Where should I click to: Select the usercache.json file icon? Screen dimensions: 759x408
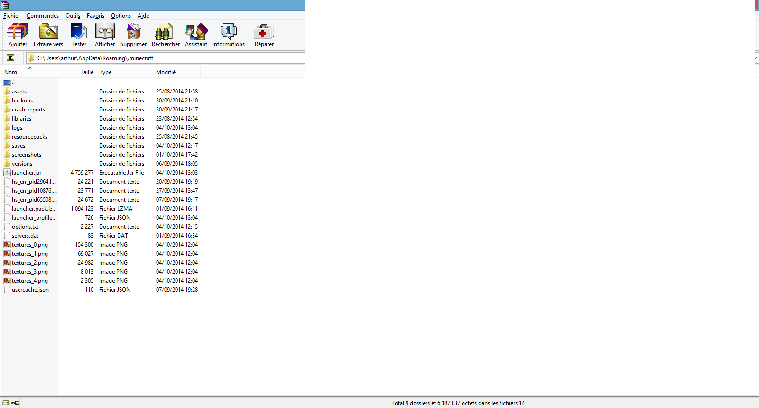pos(7,289)
